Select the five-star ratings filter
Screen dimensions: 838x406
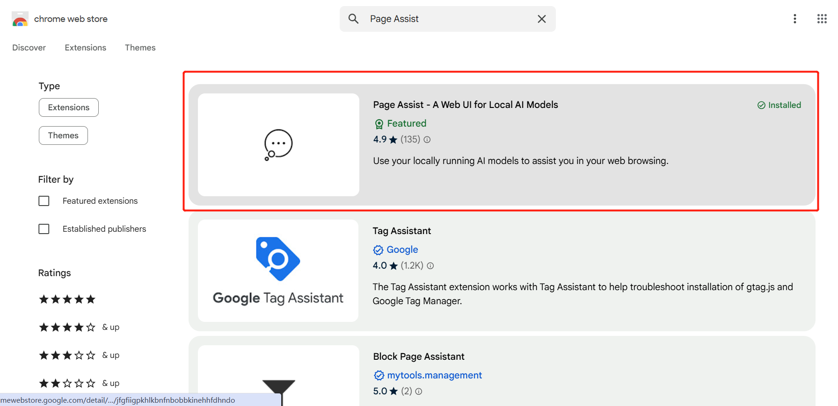point(67,299)
